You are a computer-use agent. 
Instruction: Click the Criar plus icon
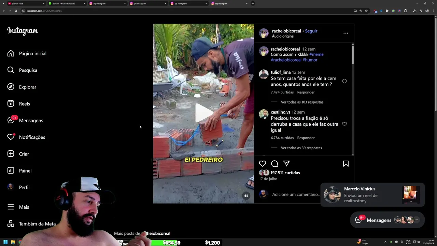(x=11, y=154)
